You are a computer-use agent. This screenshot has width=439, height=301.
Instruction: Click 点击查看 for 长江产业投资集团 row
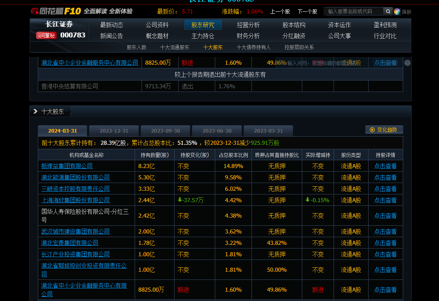pos(386,254)
